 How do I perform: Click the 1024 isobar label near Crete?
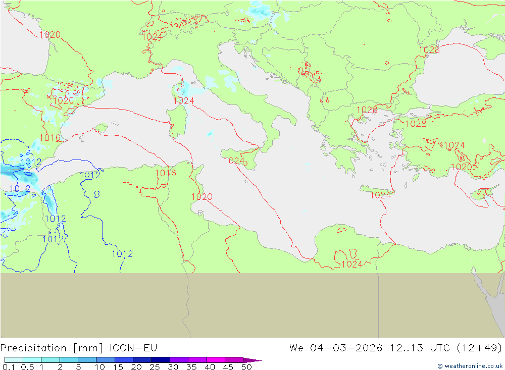tap(381, 195)
